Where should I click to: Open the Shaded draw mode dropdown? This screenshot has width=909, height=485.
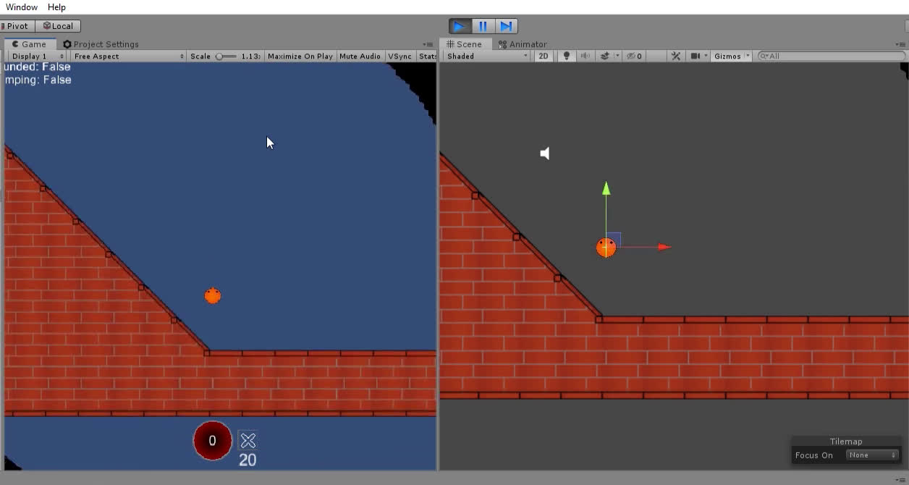click(x=486, y=56)
